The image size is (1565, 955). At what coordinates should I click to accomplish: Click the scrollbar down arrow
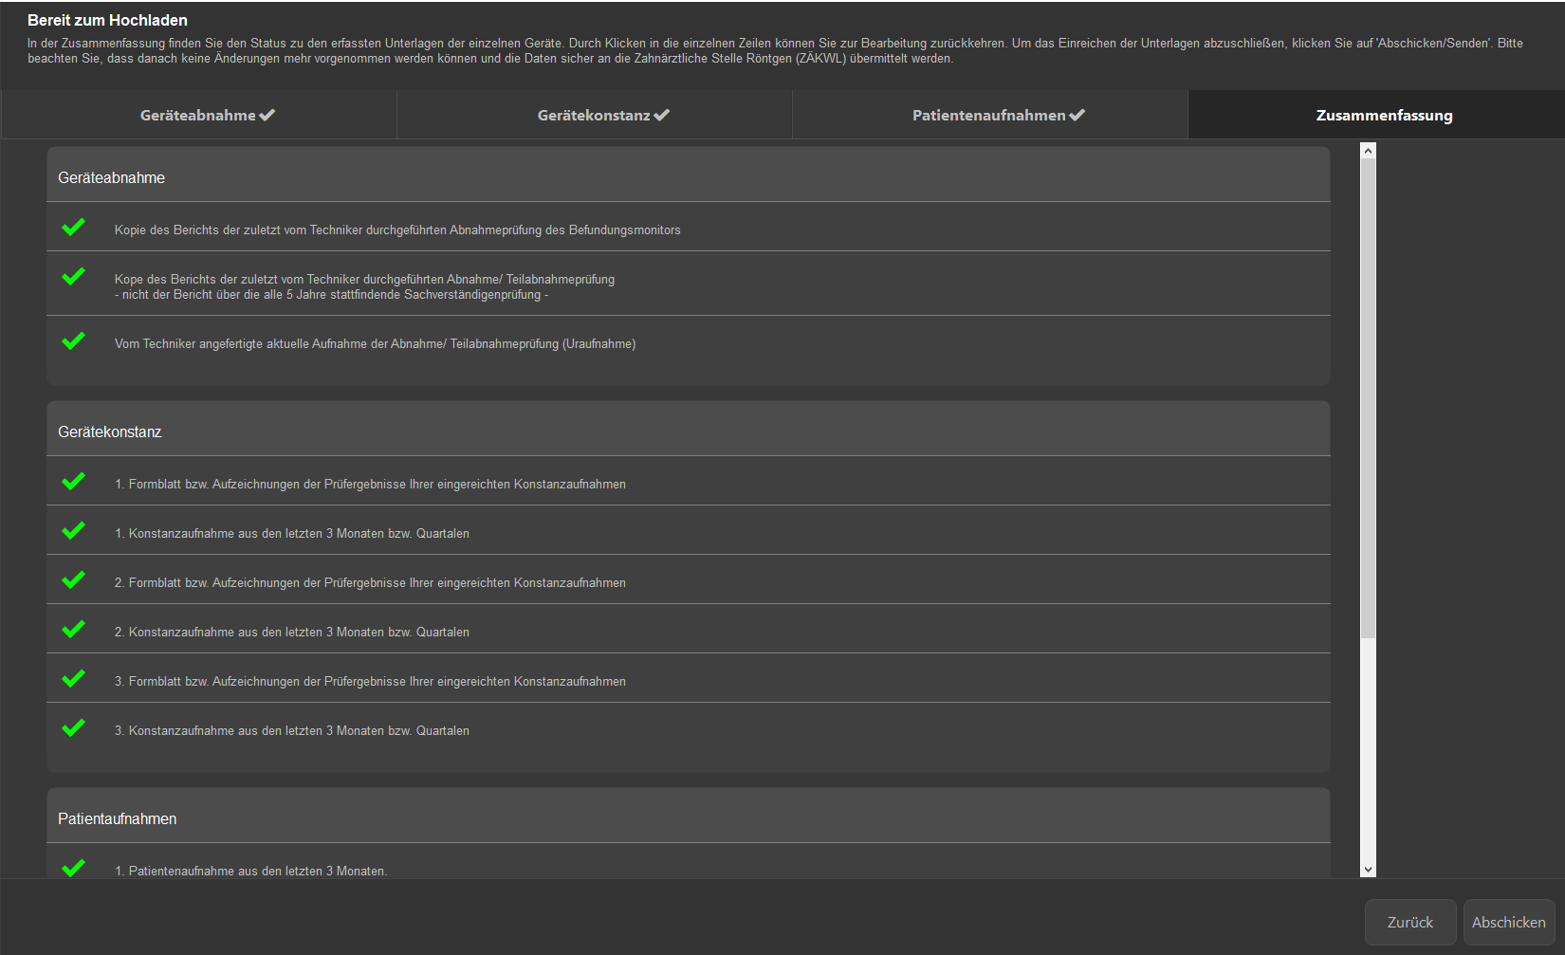pos(1368,869)
